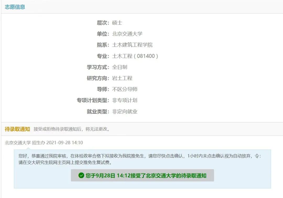Click the message line starting 您好，恭喜通过我院审核

coord(140,156)
